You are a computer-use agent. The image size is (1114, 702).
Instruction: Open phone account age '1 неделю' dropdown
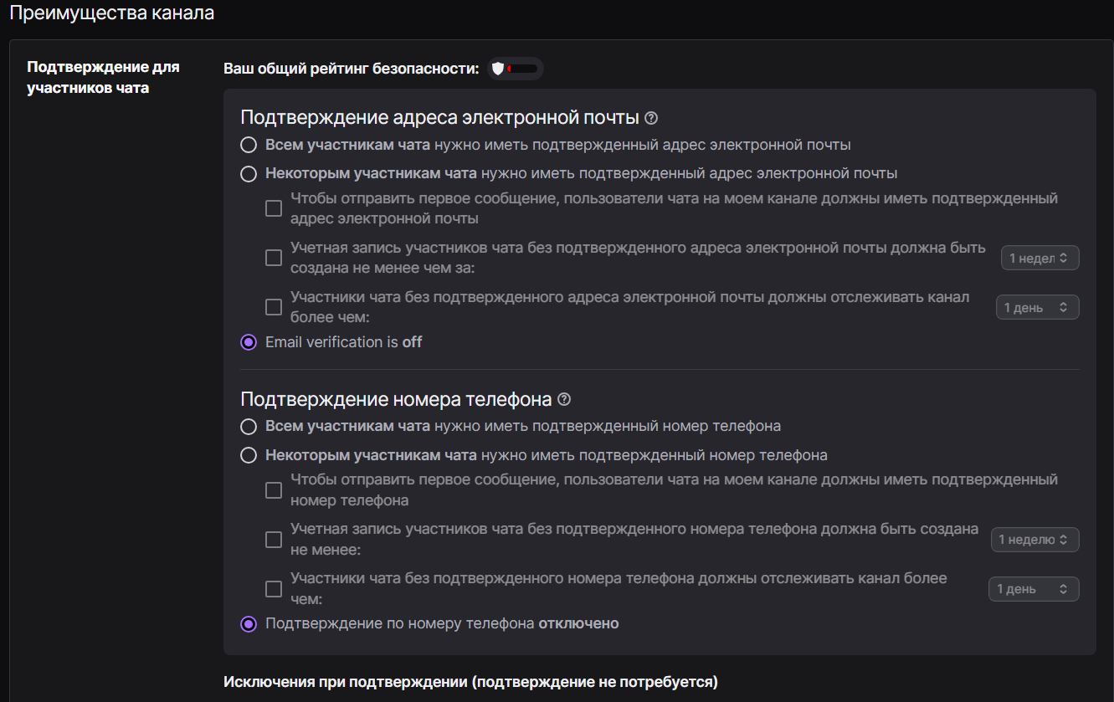(1034, 540)
